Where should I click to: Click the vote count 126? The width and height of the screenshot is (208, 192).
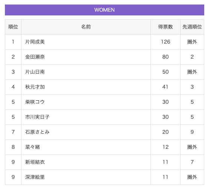coord(165,42)
